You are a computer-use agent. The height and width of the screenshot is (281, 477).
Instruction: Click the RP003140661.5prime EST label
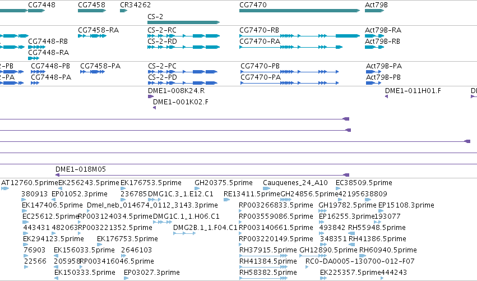tap(276, 228)
